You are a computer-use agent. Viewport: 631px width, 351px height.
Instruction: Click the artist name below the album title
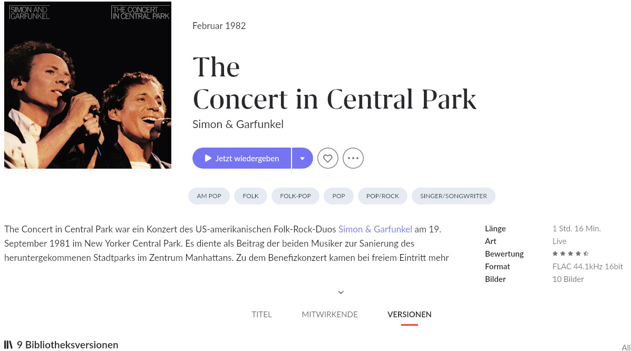click(238, 124)
